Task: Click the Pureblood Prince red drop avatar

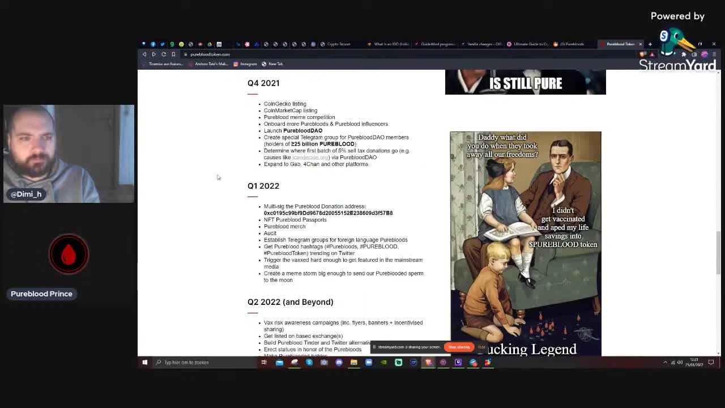Action: (69, 254)
